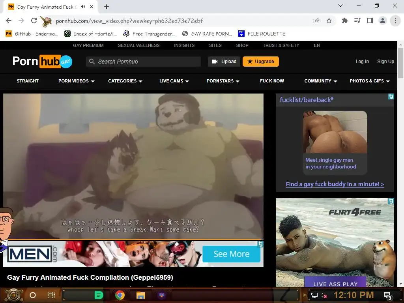Expand the CATEGORIES menu
Viewport: 404px width, 303px height.
pos(125,81)
